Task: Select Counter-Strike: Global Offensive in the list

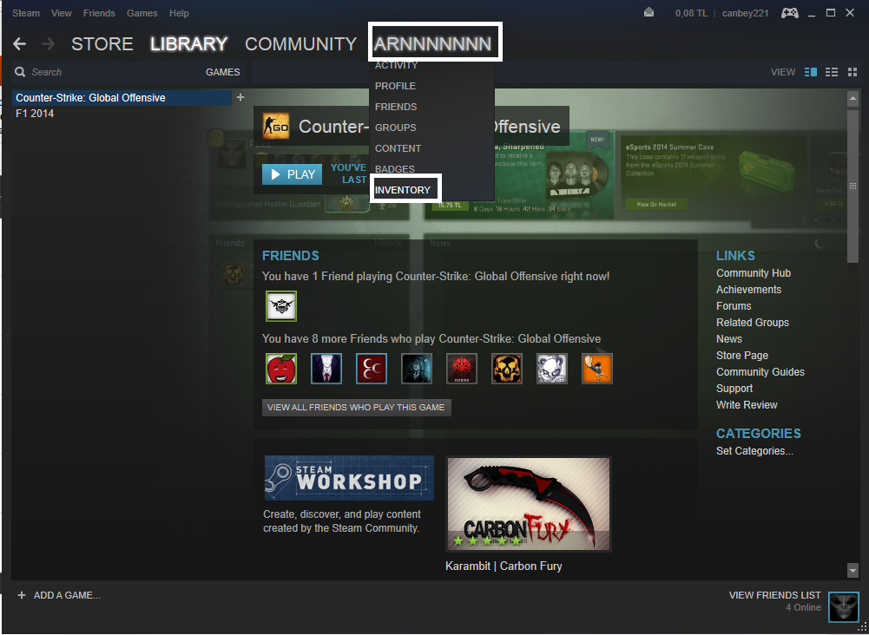Action: (122, 98)
